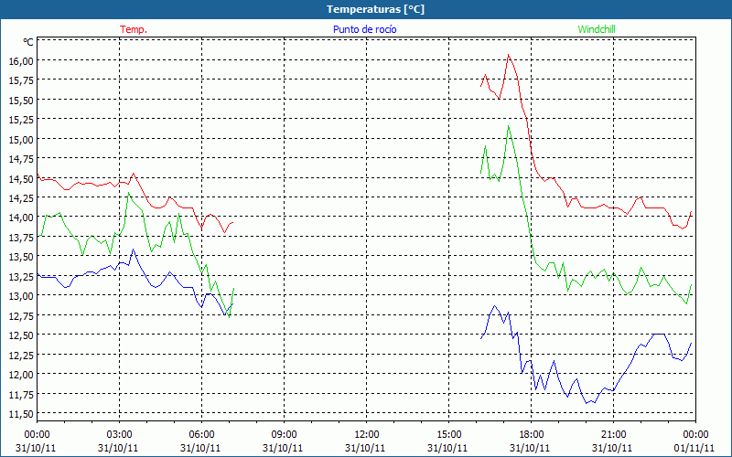Click the 15:00 time axis label
This screenshot has height=457, width=732.
pos(448,434)
